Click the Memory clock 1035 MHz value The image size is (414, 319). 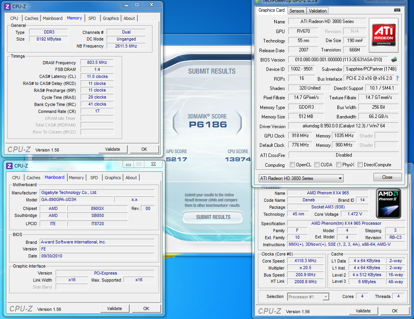tap(344, 136)
